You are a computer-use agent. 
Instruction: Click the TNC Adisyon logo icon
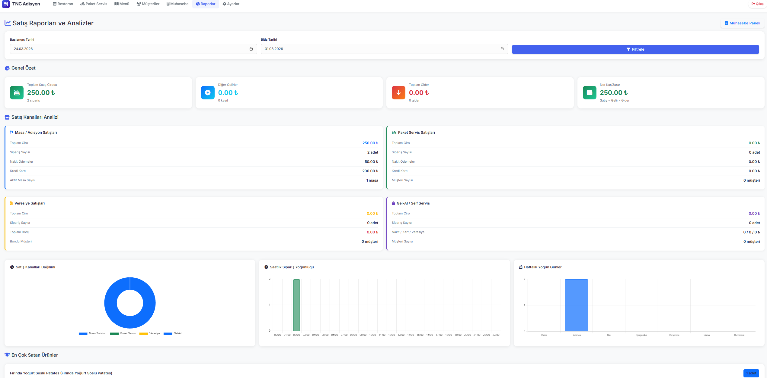point(6,4)
